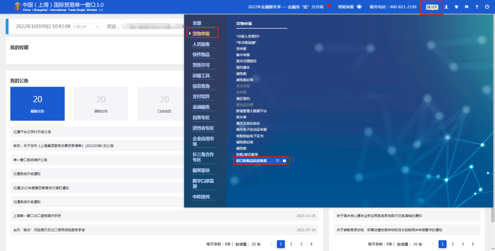Go to page 2 in right pagination
The image size is (495, 251).
(x=453, y=244)
